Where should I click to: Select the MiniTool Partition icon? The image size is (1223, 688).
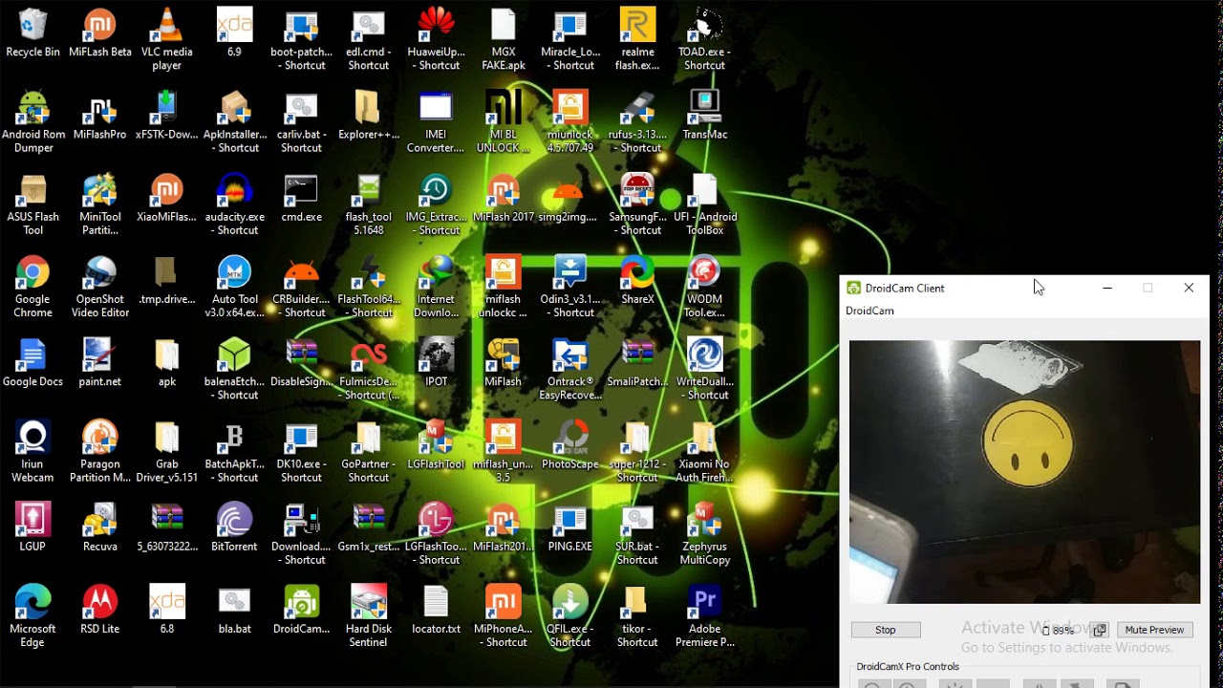point(100,204)
